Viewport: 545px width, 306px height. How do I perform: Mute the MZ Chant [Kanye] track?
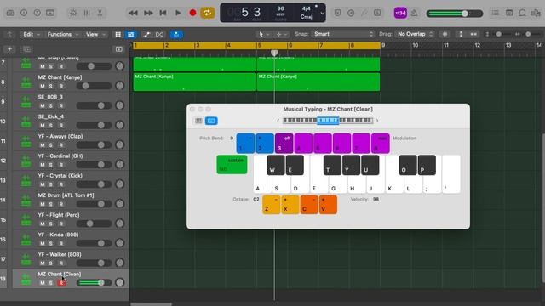(43, 86)
